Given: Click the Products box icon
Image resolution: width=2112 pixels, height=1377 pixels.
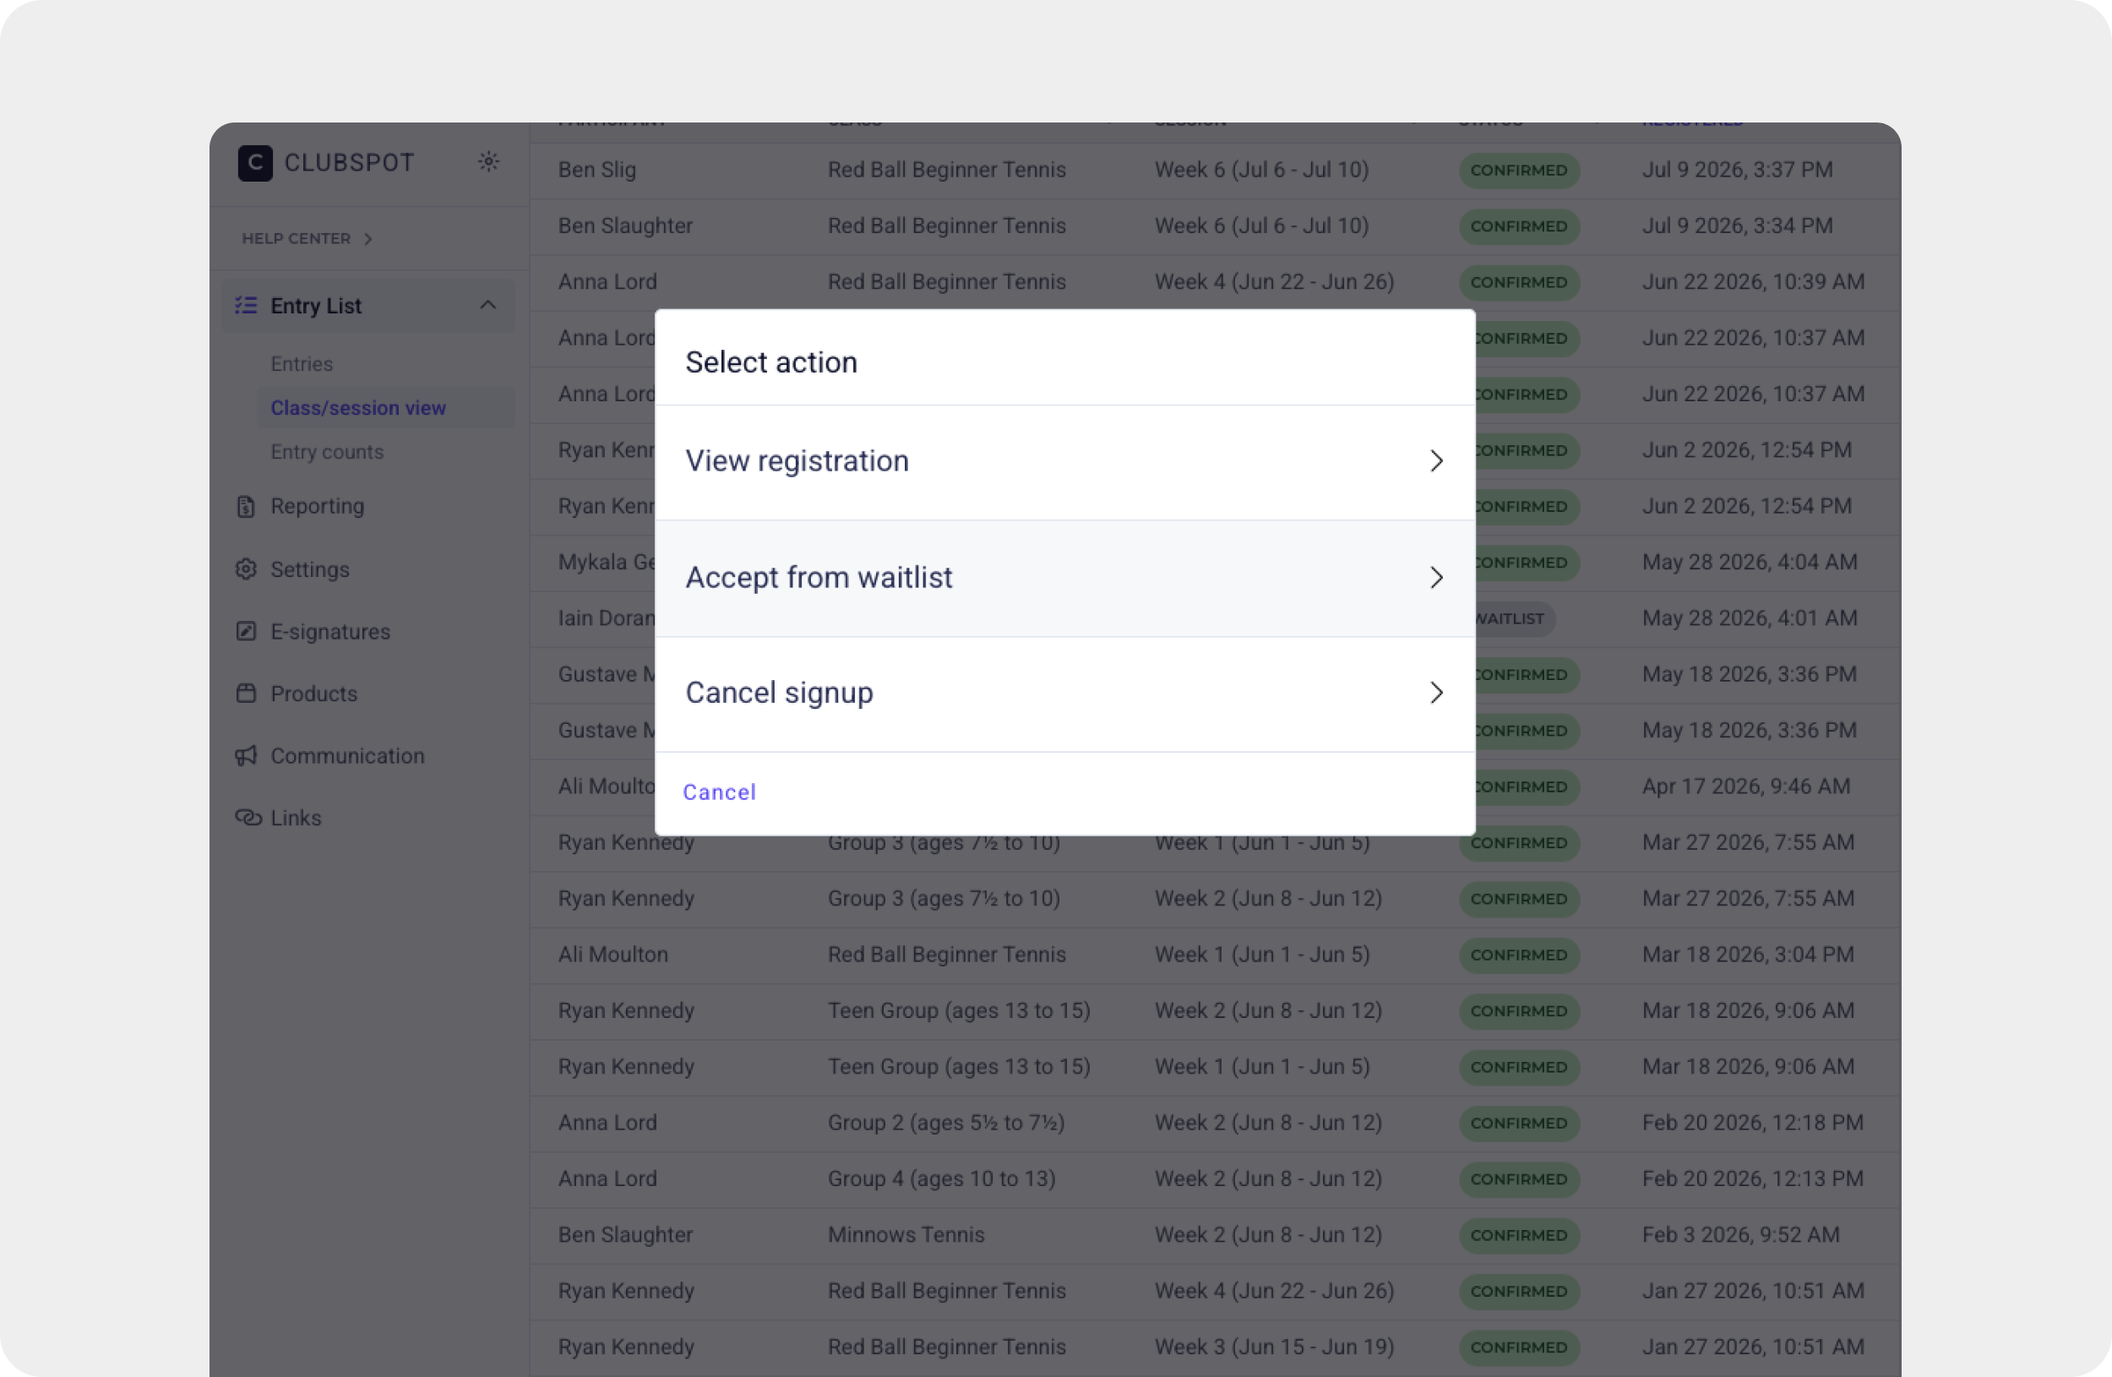Looking at the screenshot, I should (x=246, y=693).
